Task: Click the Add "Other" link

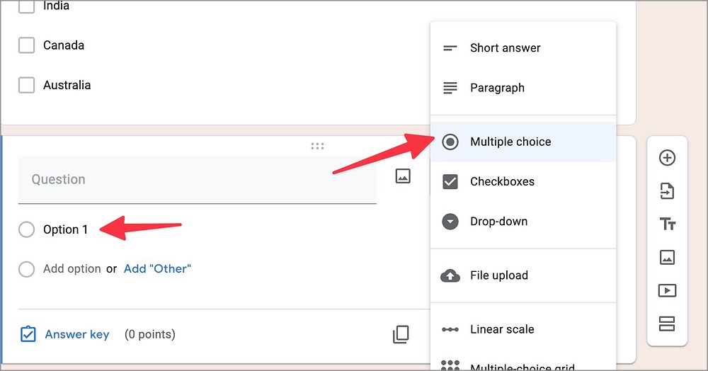Action: 157,269
